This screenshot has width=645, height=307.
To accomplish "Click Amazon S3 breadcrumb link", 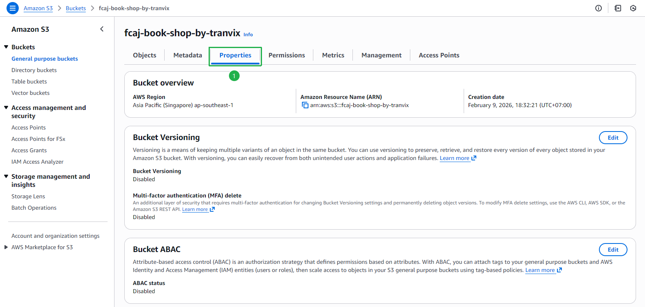I will point(38,8).
